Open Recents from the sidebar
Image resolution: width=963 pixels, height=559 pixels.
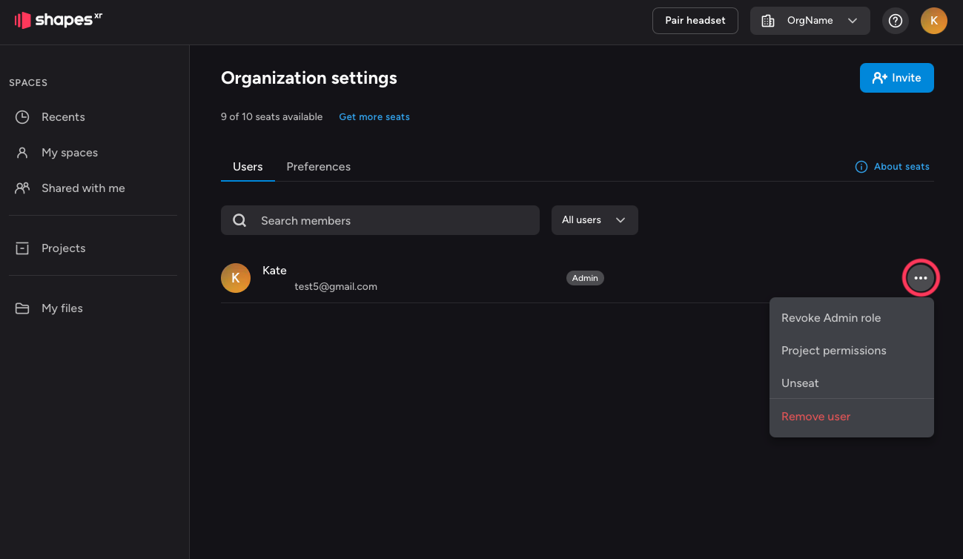(63, 117)
